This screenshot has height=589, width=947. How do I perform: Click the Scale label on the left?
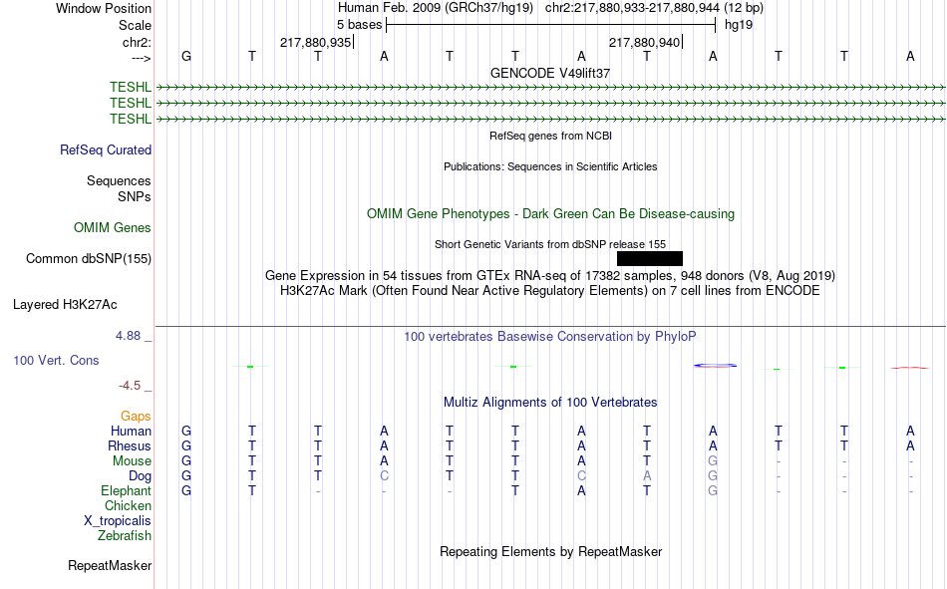pos(135,25)
